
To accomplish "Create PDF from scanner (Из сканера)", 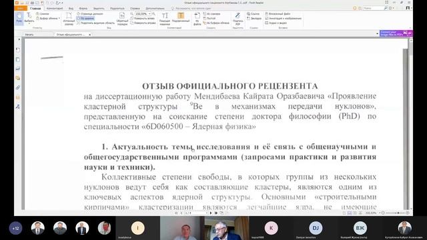I will 211,13.
